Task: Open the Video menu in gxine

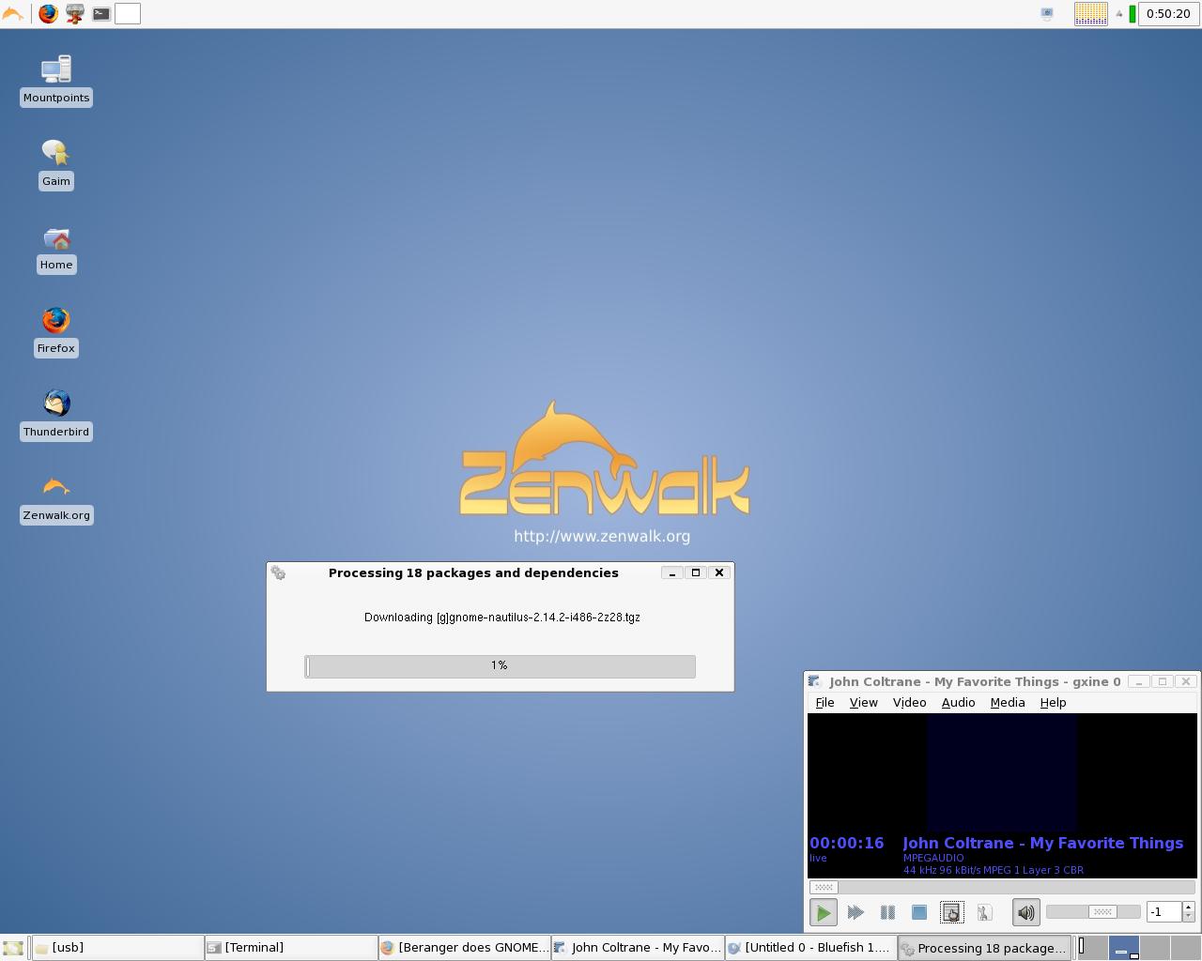Action: coord(909,702)
